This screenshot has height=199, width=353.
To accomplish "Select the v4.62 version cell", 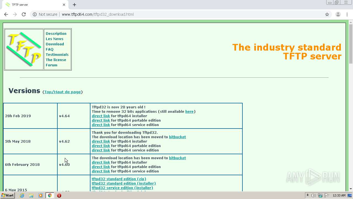I will click(x=74, y=141).
